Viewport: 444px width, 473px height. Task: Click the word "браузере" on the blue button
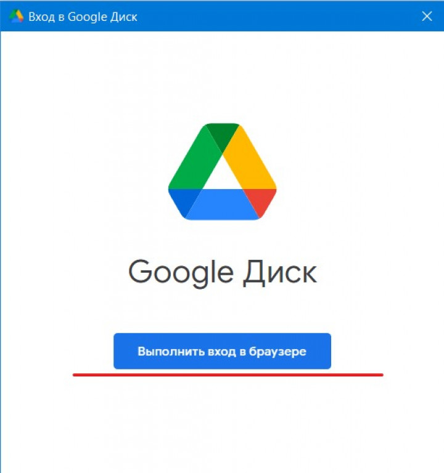coord(277,352)
